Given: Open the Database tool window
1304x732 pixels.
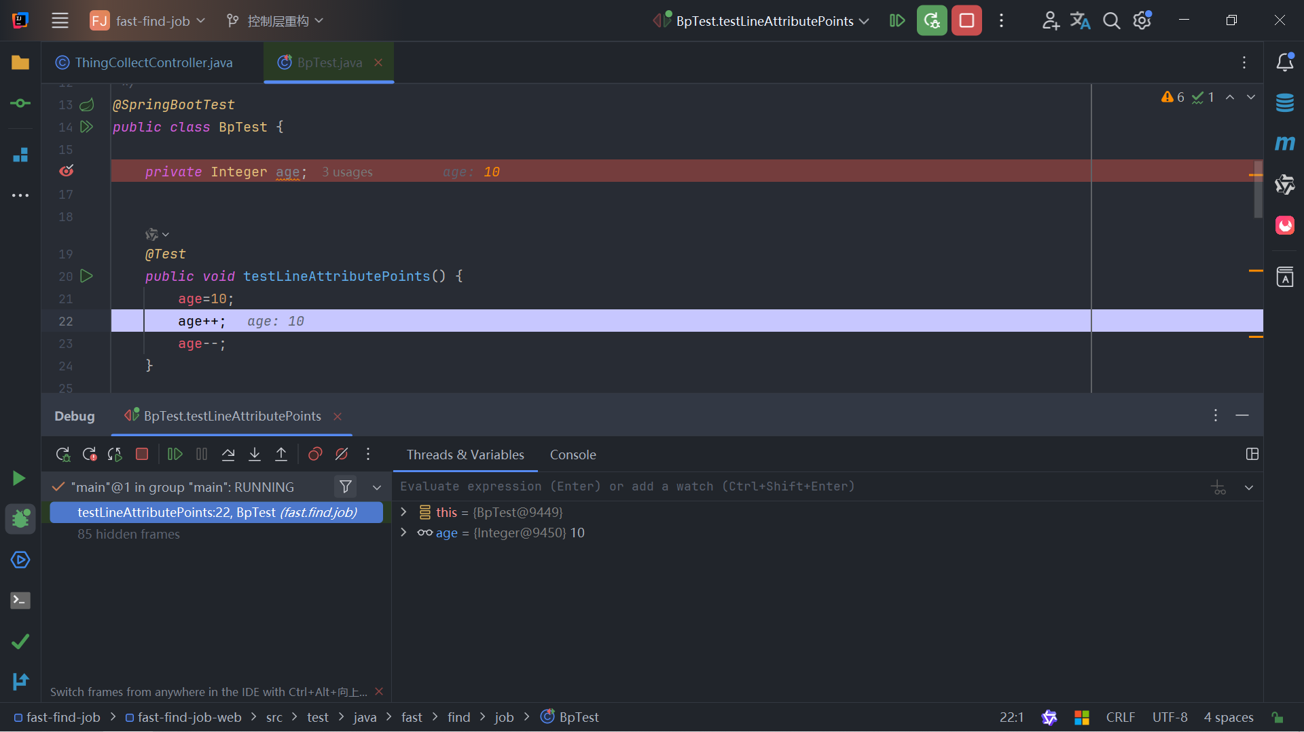Looking at the screenshot, I should pos(1284,103).
